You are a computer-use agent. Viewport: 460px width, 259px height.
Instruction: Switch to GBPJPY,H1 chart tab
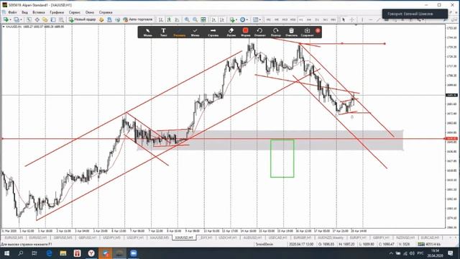381,237
